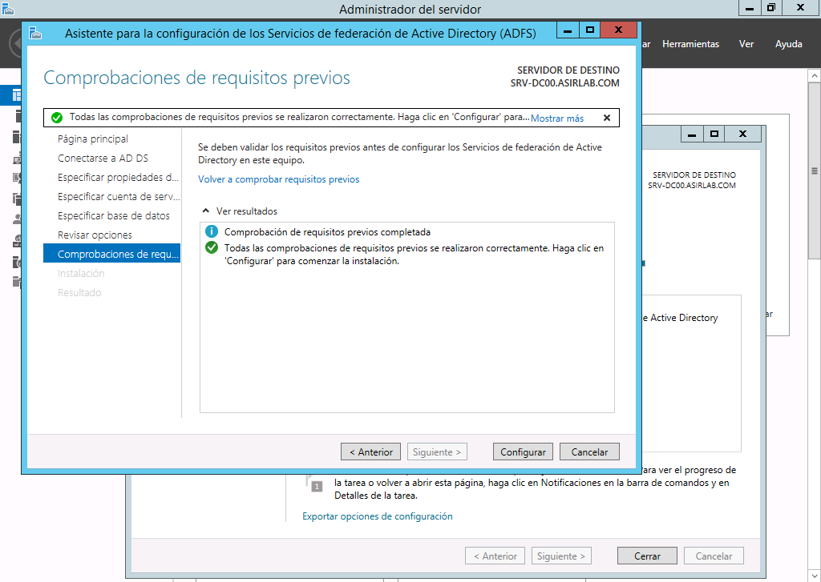This screenshot has height=582, width=821.
Task: Close the background wizard window
Action: point(742,134)
